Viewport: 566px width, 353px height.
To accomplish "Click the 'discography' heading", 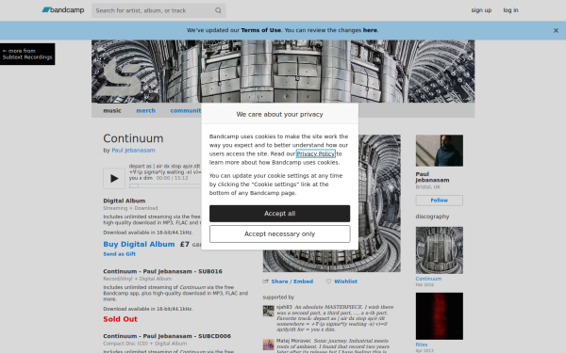I will point(432,217).
